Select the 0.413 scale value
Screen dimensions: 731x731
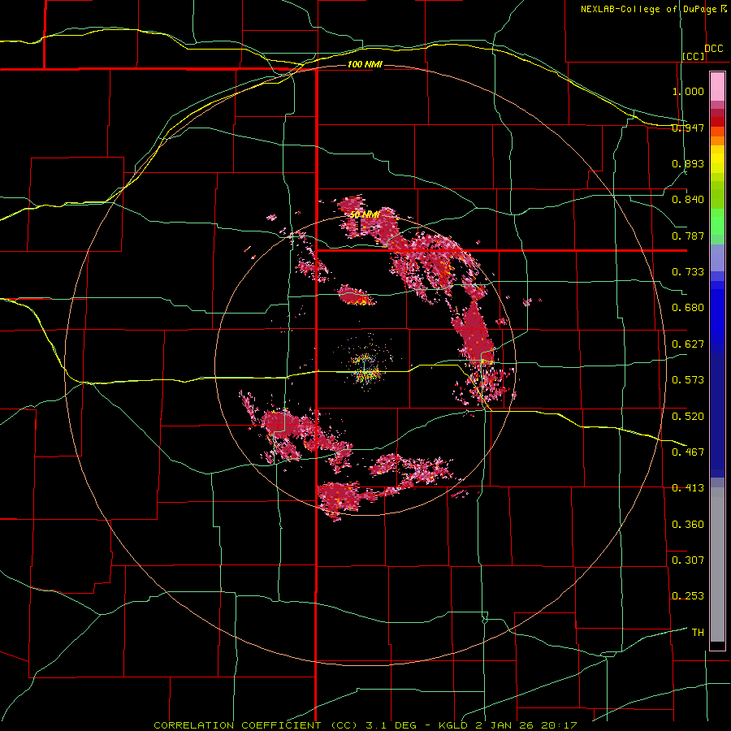tap(688, 488)
